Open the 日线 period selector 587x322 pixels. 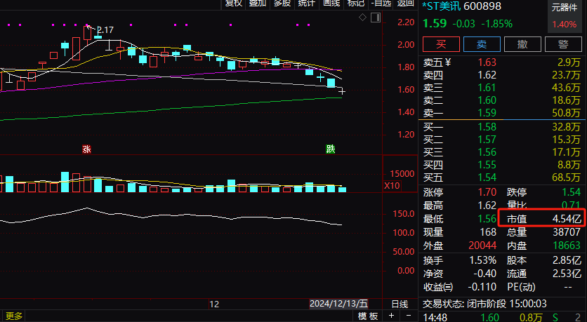tap(399, 304)
